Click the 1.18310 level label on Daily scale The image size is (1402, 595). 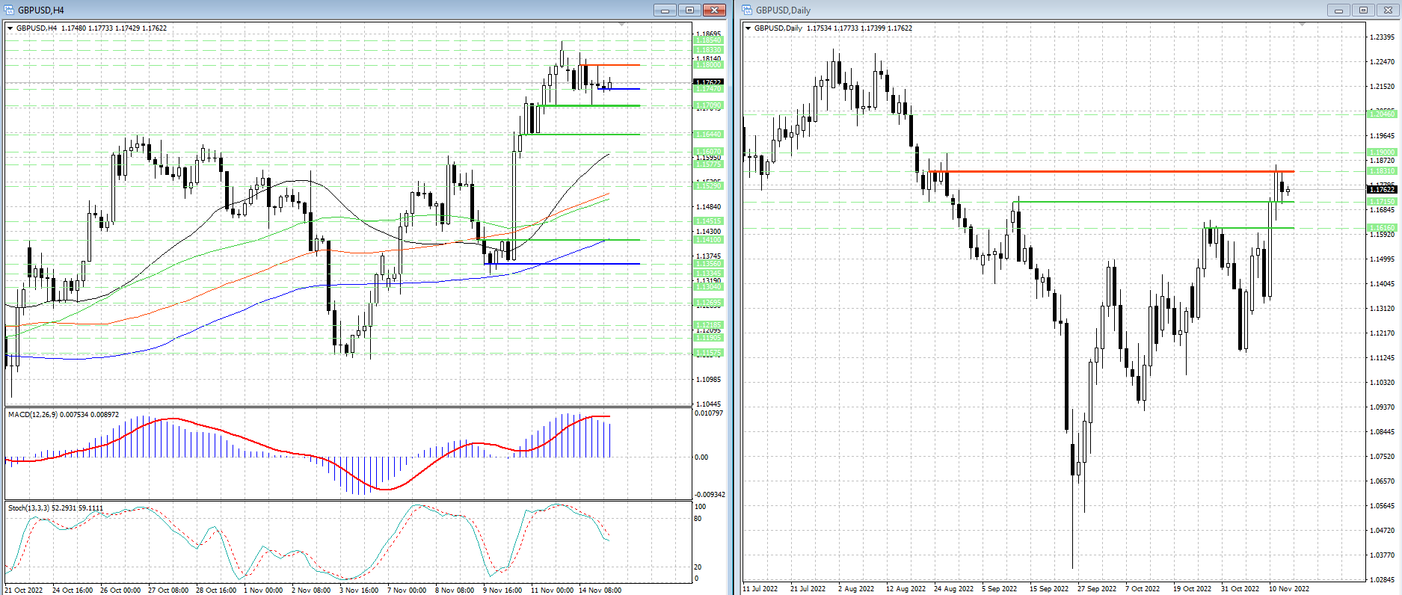tap(1381, 171)
